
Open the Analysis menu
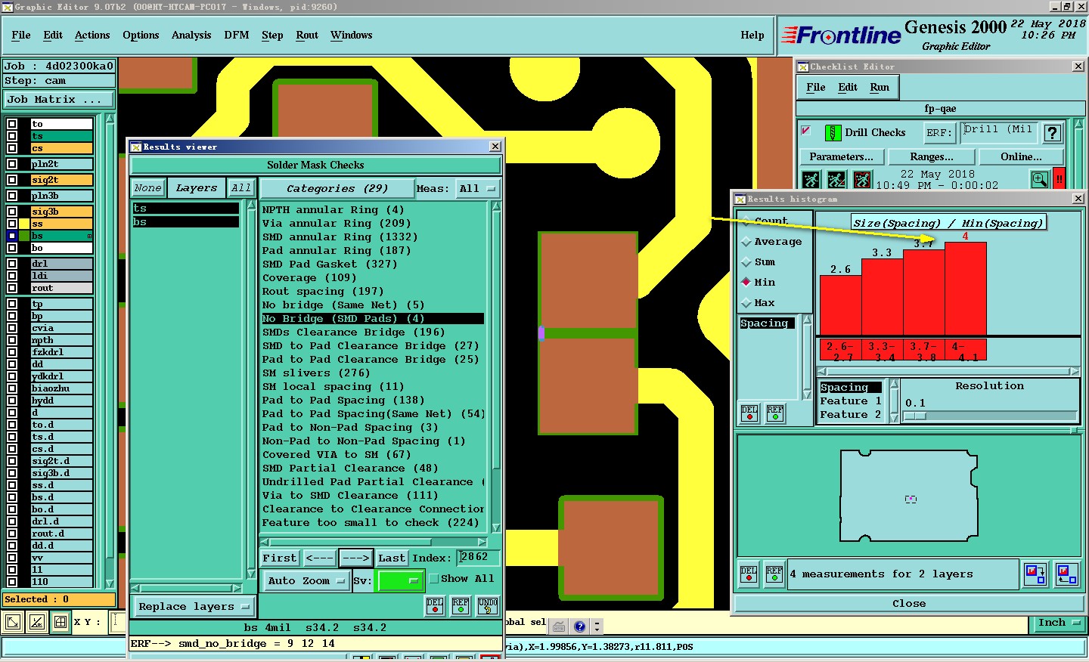pos(191,35)
